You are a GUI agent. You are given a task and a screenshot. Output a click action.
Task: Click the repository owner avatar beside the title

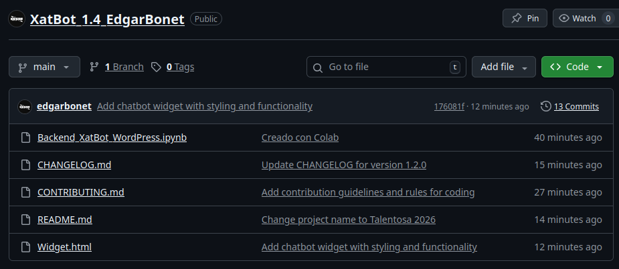(17, 19)
